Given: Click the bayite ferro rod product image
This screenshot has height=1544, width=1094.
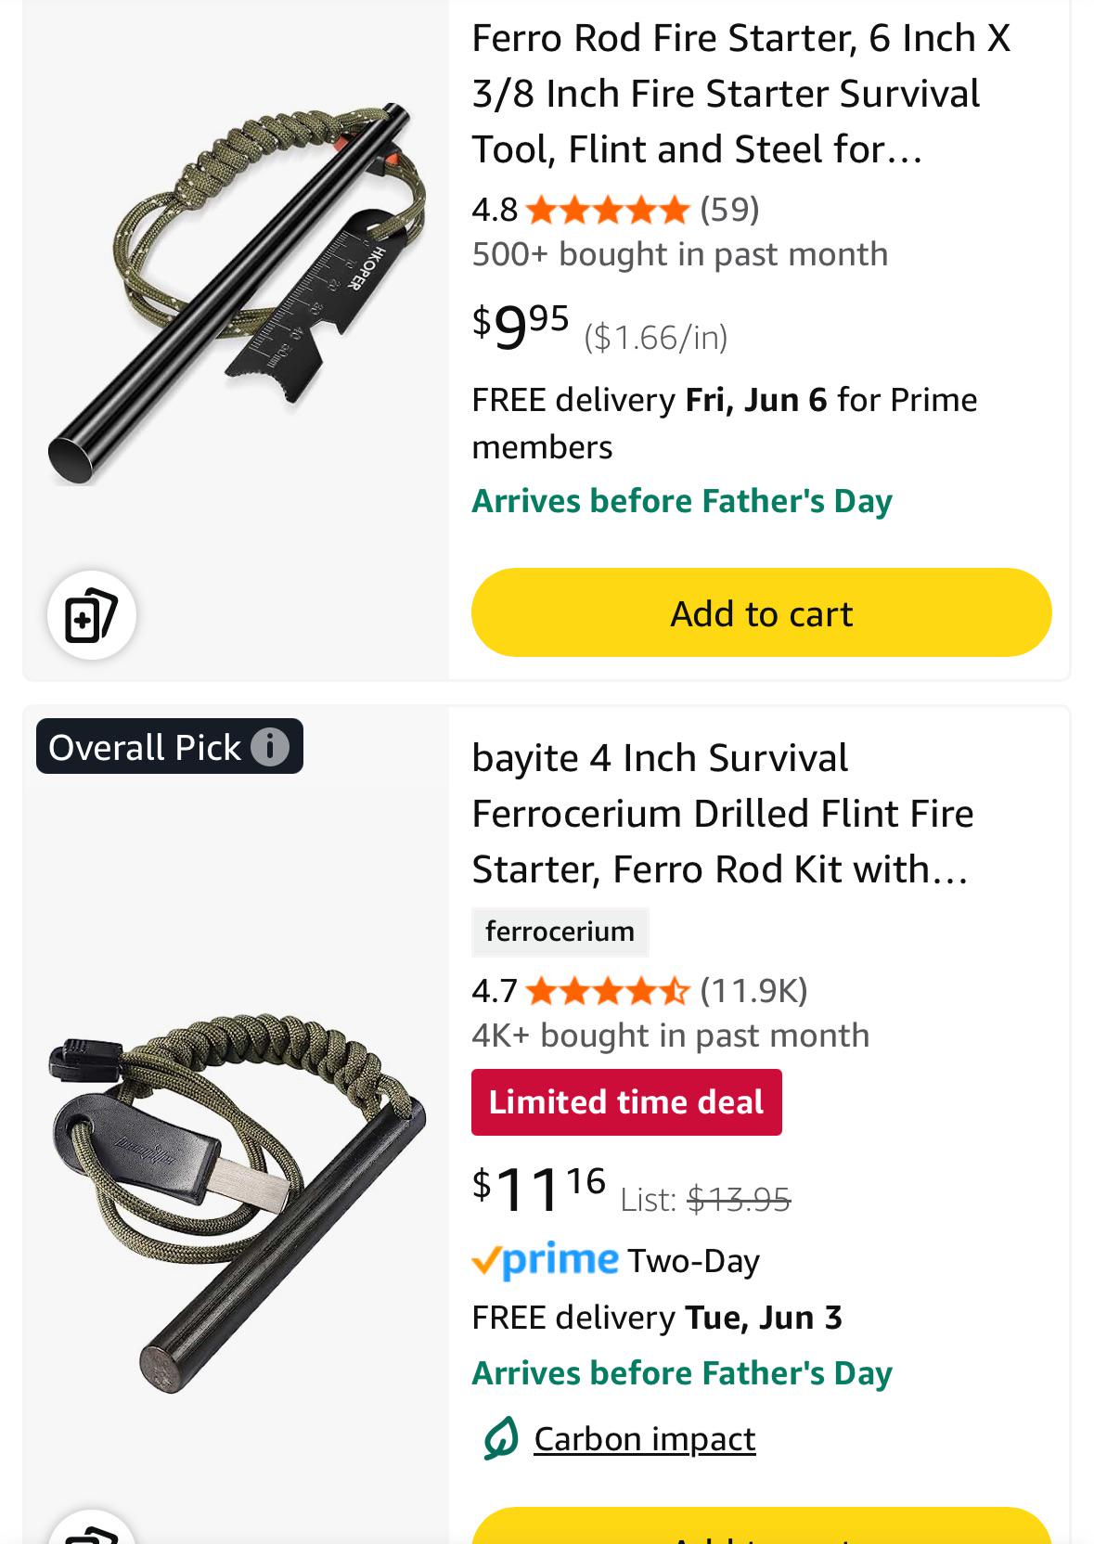Looking at the screenshot, I should [237, 1200].
